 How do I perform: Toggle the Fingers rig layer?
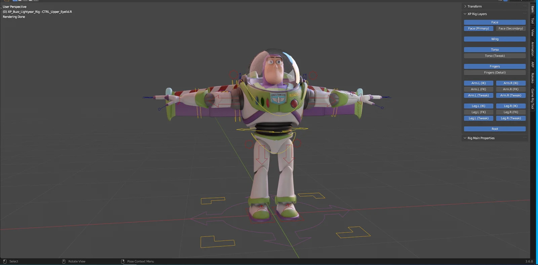(x=495, y=67)
